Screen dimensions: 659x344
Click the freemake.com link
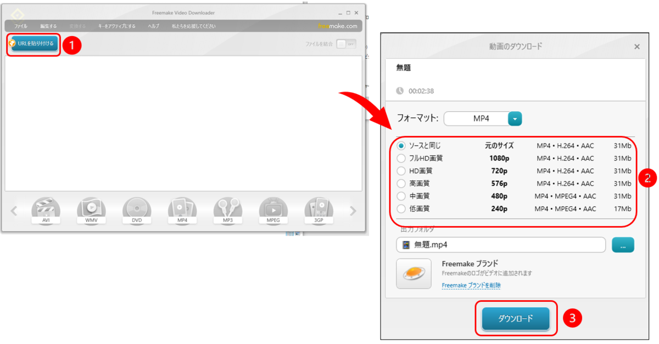(x=338, y=26)
